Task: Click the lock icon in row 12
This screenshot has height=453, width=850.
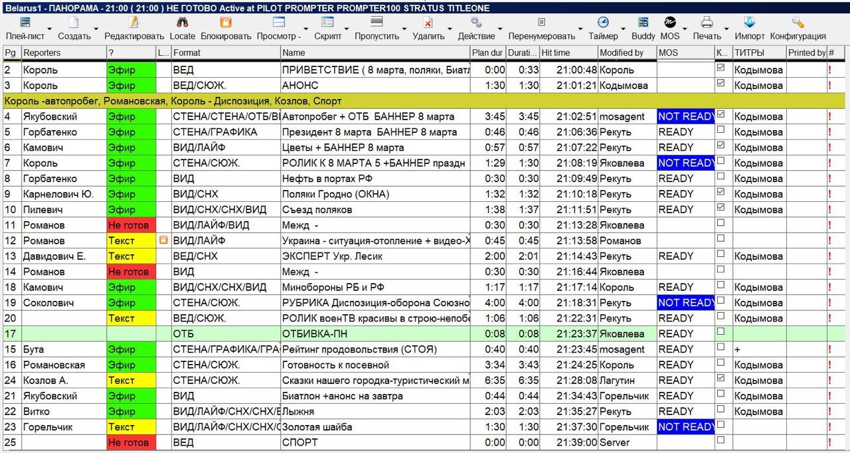Action: tap(163, 240)
